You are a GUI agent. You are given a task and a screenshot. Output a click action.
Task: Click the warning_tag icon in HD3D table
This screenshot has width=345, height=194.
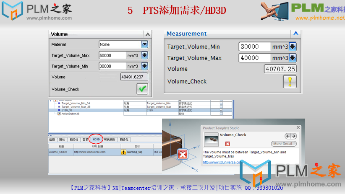pyautogui.click(x=123, y=152)
